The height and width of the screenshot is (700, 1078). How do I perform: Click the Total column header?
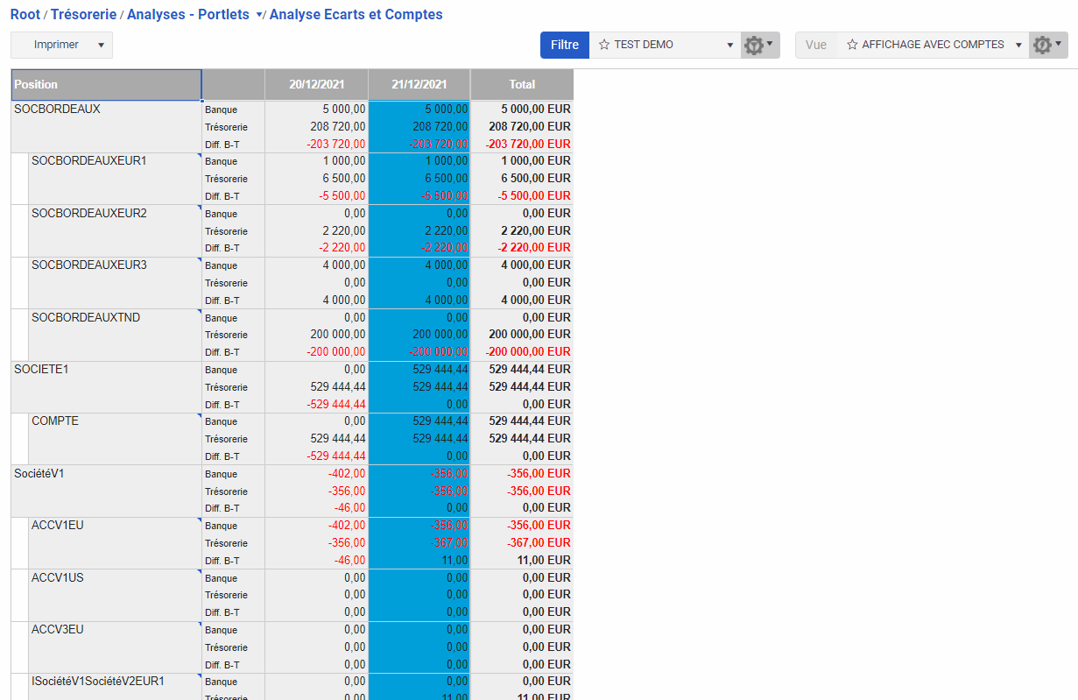(522, 85)
